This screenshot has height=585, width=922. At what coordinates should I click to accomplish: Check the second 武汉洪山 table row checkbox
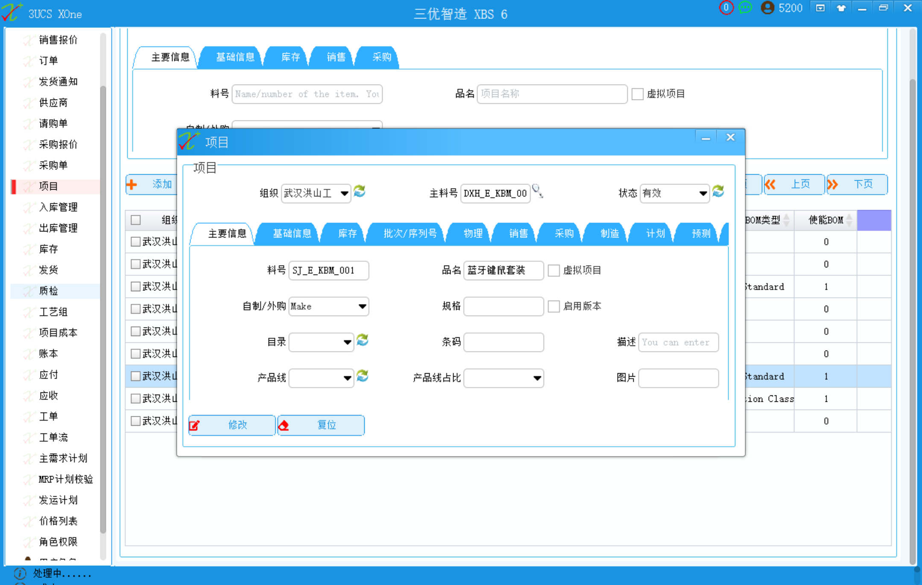[136, 264]
